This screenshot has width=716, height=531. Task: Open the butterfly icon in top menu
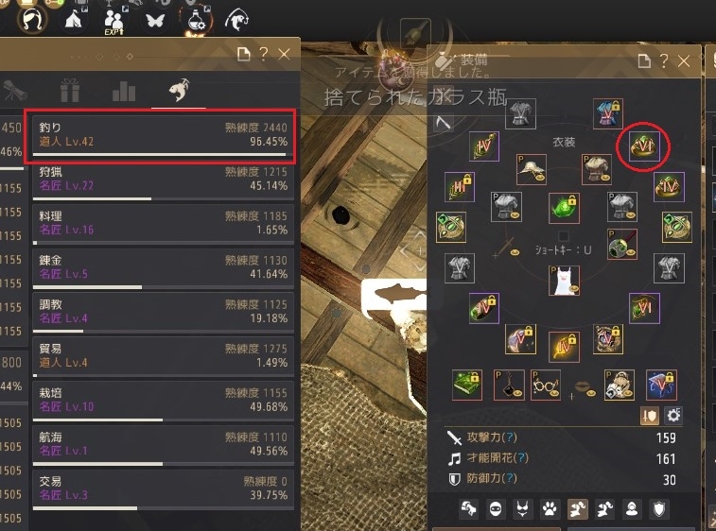coord(154,21)
